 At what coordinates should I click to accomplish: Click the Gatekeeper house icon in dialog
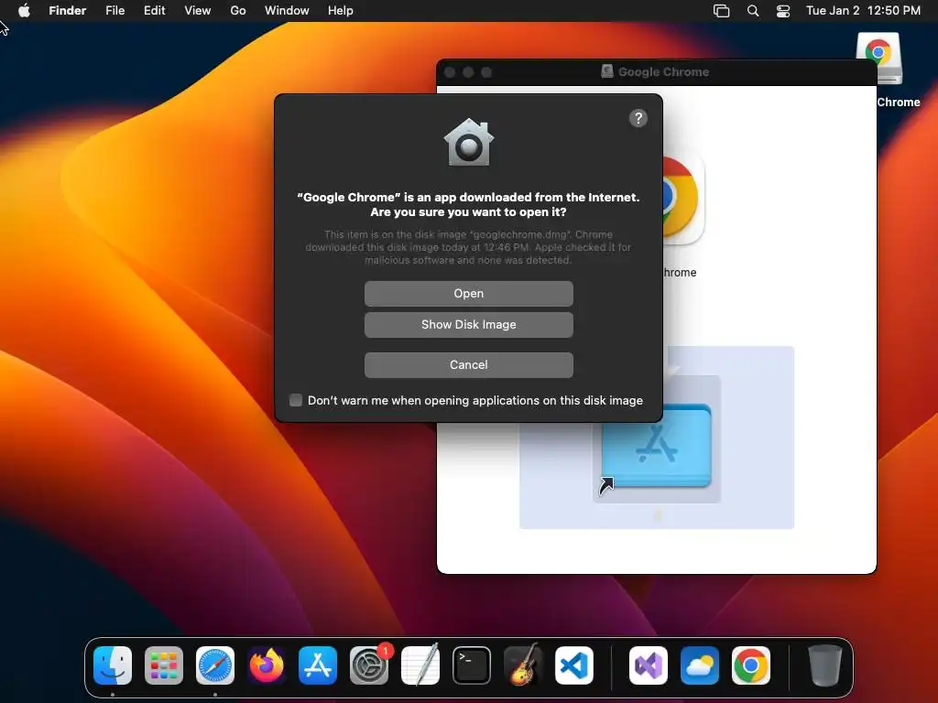(x=469, y=142)
